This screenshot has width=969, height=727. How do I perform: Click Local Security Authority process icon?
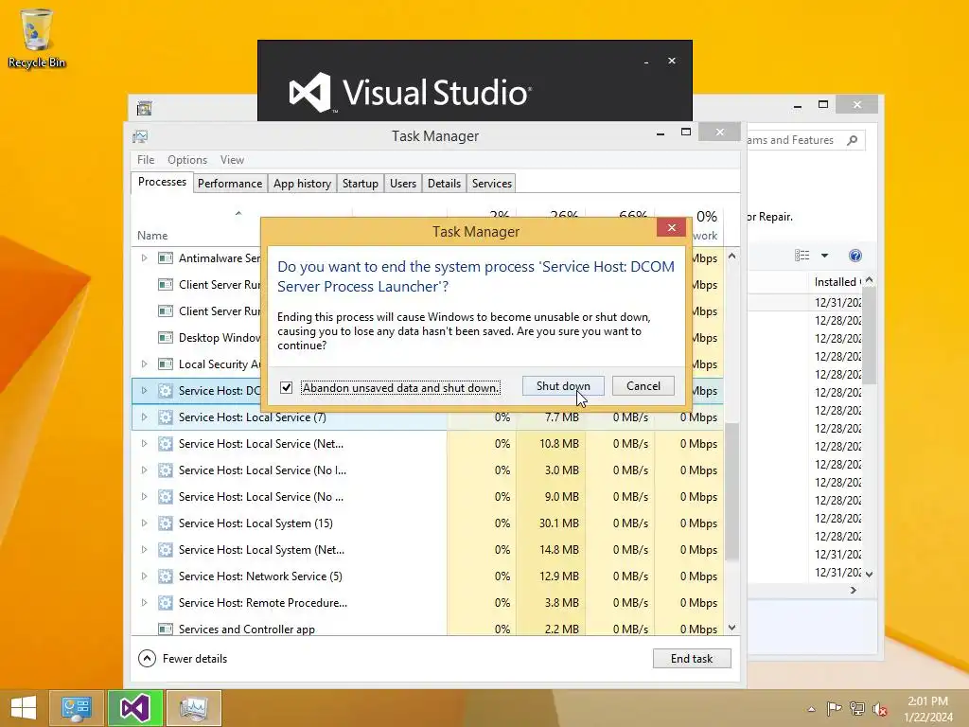point(165,364)
